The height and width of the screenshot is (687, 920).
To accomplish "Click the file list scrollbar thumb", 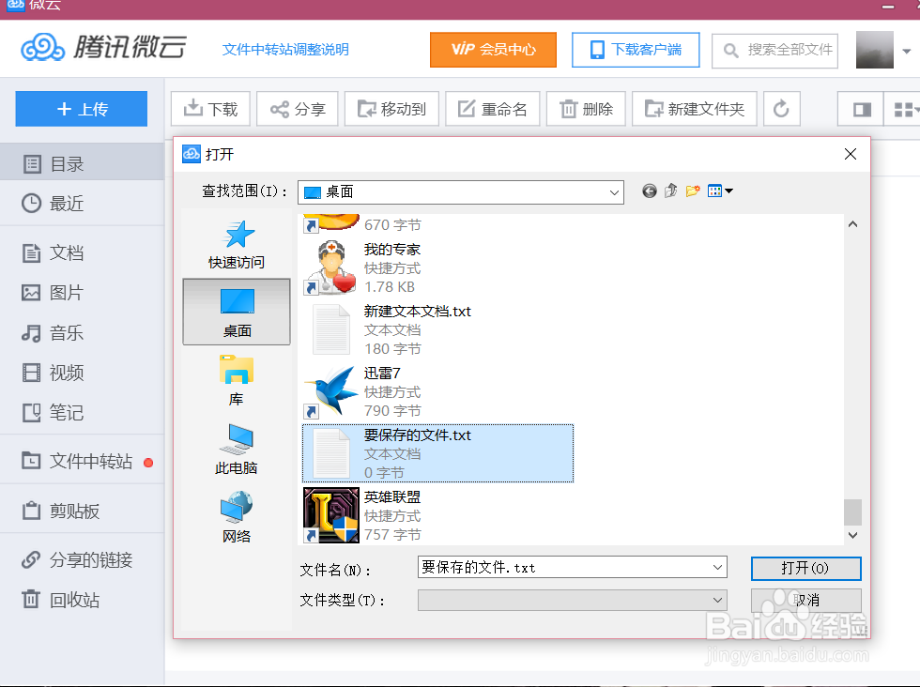I will (x=852, y=512).
